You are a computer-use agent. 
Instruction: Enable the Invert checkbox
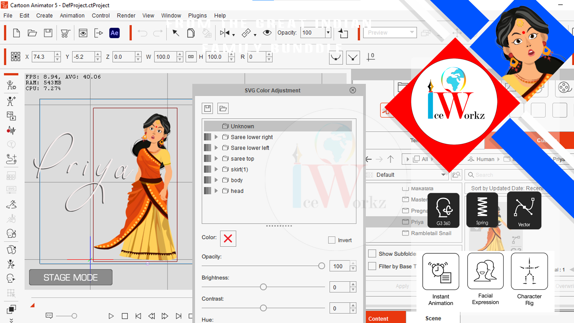pyautogui.click(x=332, y=240)
